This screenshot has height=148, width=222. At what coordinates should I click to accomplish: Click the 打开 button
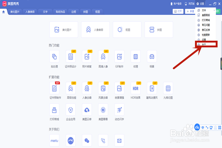click(x=178, y=11)
